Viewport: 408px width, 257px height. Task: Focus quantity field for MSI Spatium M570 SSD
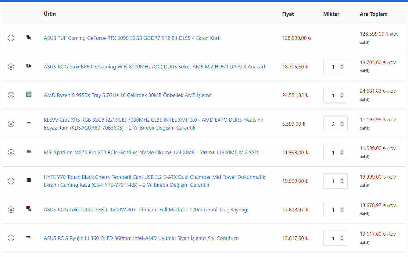(x=335, y=152)
